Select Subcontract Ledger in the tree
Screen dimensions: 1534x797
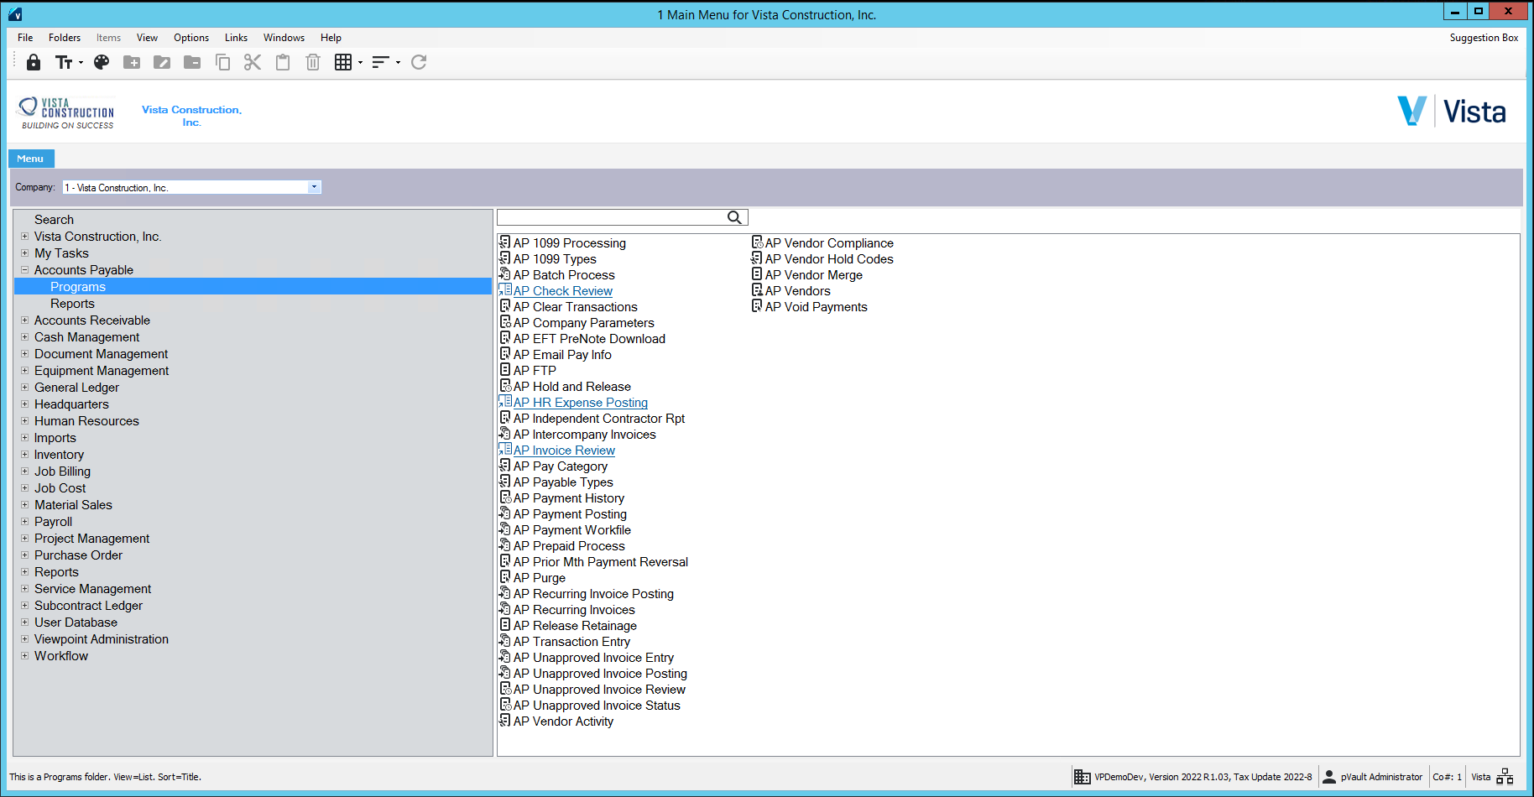point(88,606)
